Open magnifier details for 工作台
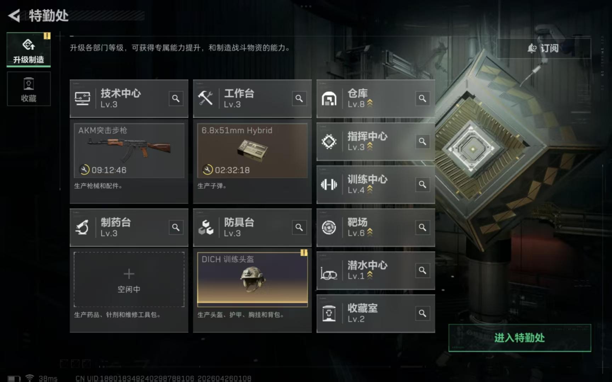Screen dimensions: 612x382 299,98
